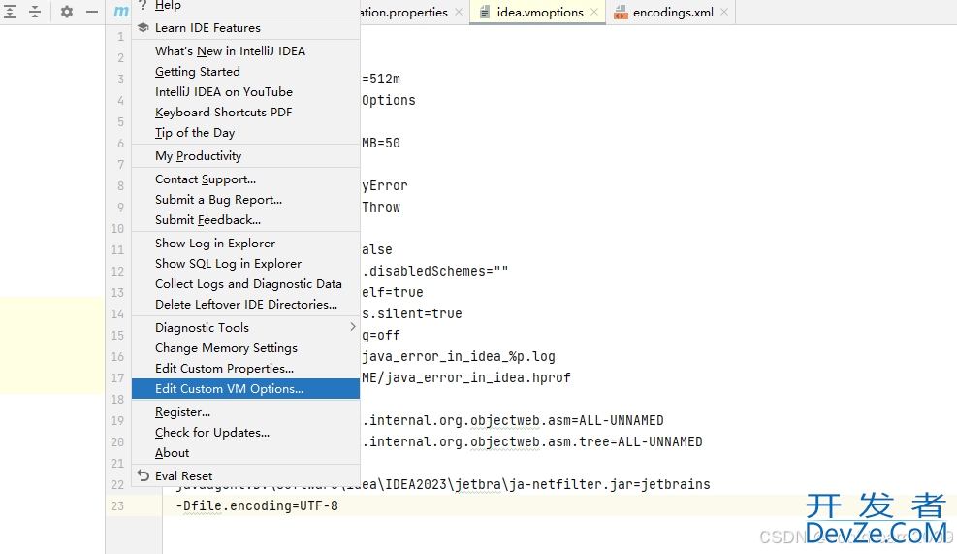Viewport: 957px width, 554px height.
Task: Select the idea.vmoptions editor tab
Action: pyautogui.click(x=540, y=13)
